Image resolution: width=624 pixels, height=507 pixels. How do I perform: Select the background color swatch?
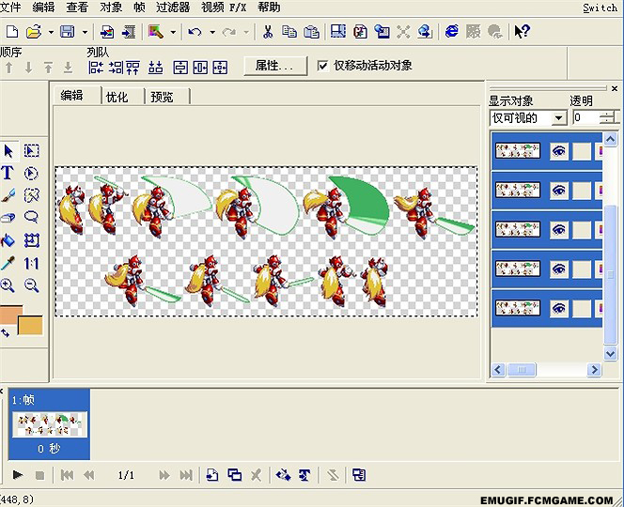click(31, 326)
